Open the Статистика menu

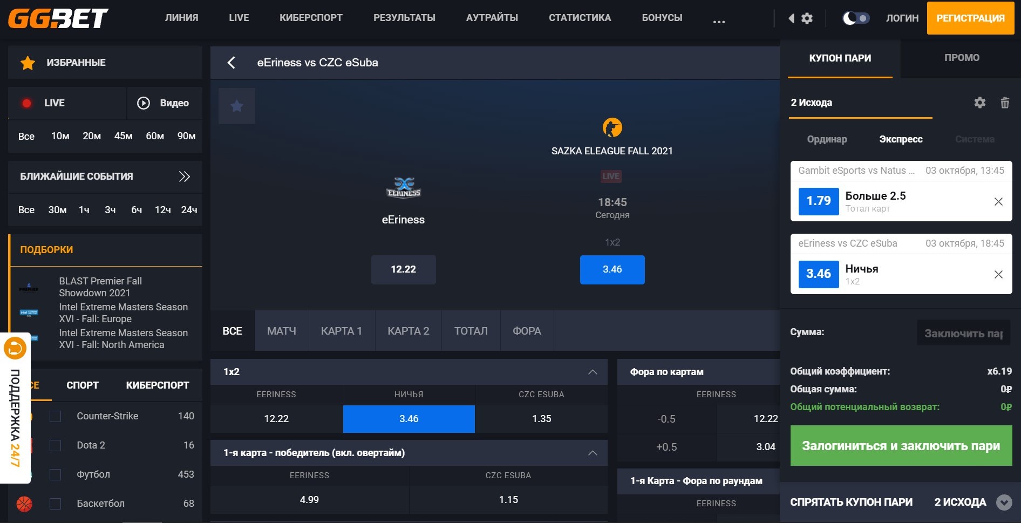580,18
